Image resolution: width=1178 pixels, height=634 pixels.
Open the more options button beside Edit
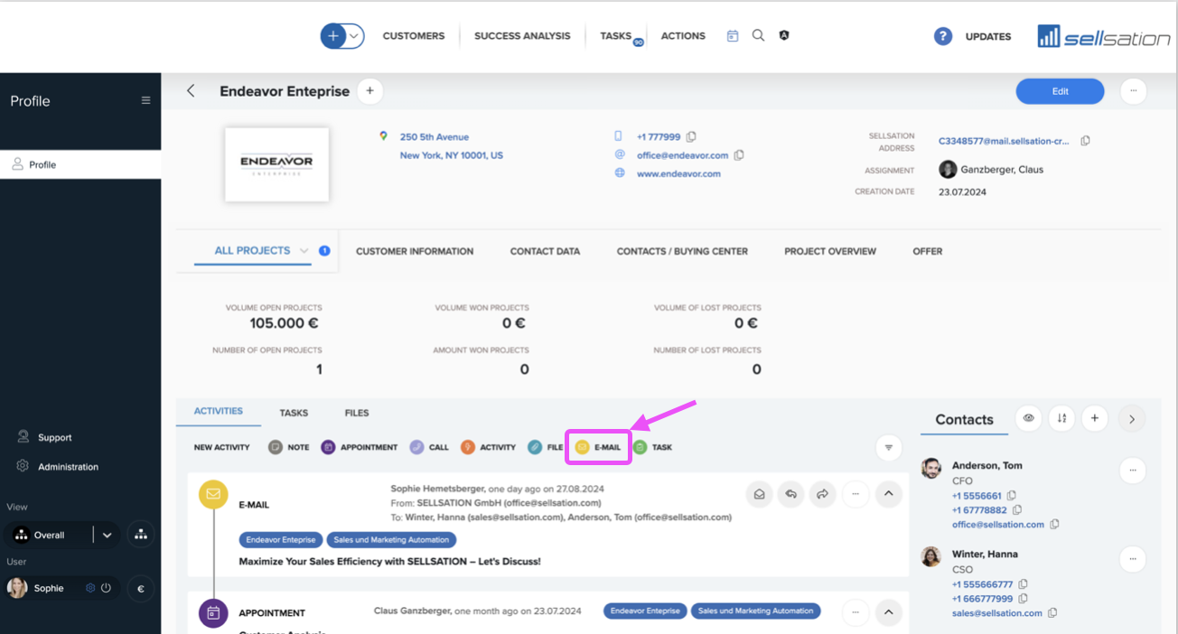[x=1134, y=91]
